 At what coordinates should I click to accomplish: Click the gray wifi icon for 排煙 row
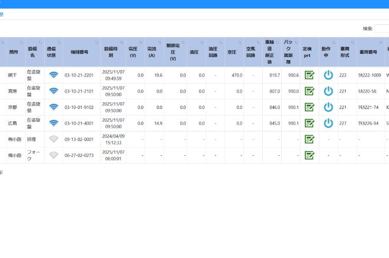54,139
